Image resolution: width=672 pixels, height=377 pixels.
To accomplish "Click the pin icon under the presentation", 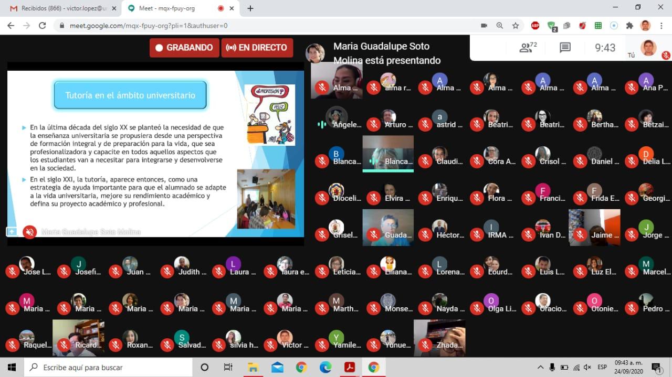I will (12, 231).
